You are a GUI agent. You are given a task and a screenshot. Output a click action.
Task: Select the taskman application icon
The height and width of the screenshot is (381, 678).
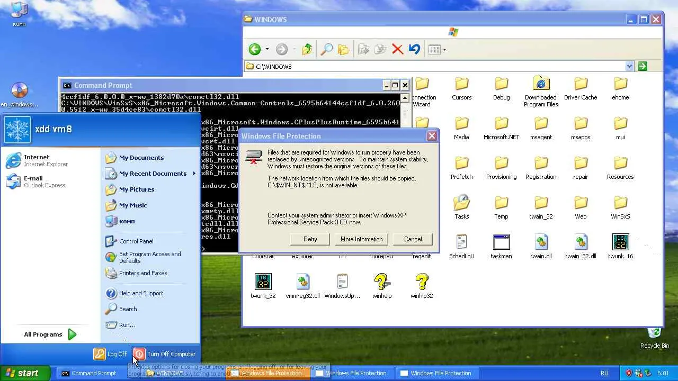coord(501,247)
